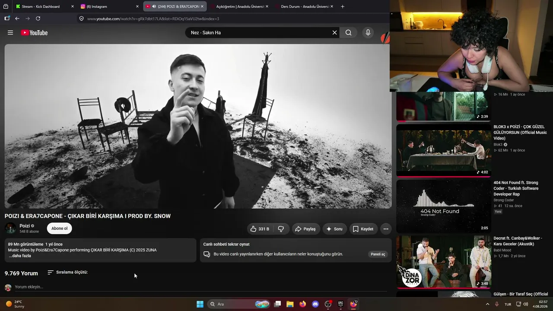Open the TUR keyboard language indicator
The height and width of the screenshot is (311, 553).
pos(508,304)
